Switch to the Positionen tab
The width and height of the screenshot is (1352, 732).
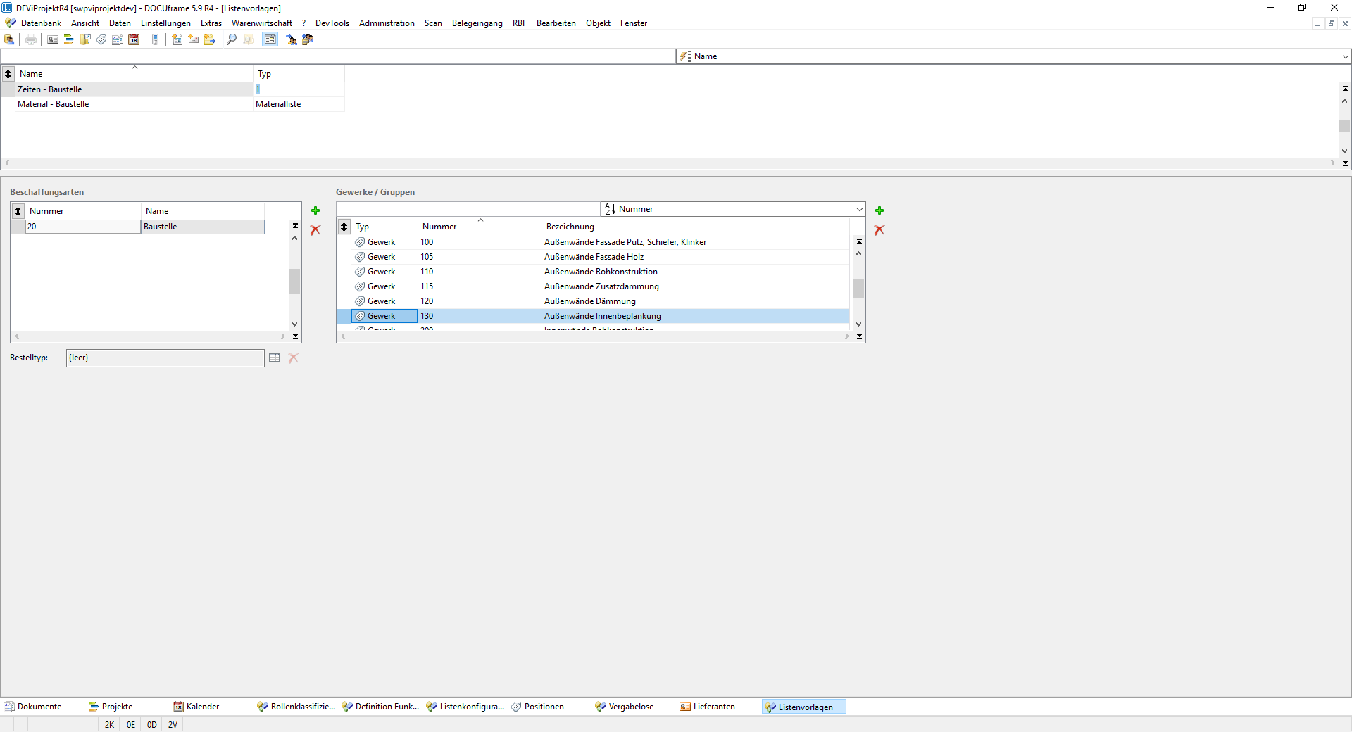[537, 707]
